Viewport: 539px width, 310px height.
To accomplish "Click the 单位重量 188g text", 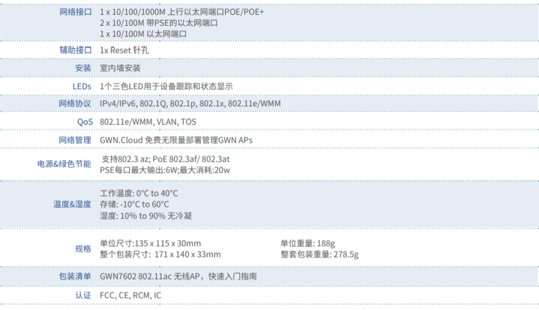I will pos(308,243).
